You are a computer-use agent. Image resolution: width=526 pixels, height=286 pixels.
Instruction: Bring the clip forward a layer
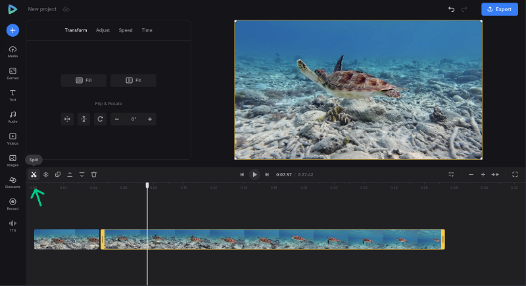[70, 174]
